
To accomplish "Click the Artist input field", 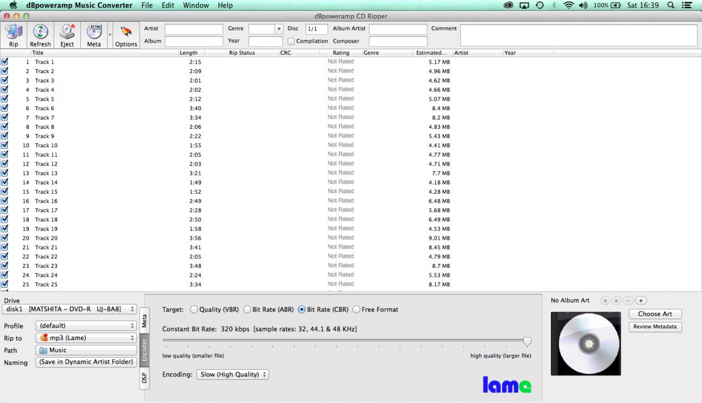I will pyautogui.click(x=194, y=29).
